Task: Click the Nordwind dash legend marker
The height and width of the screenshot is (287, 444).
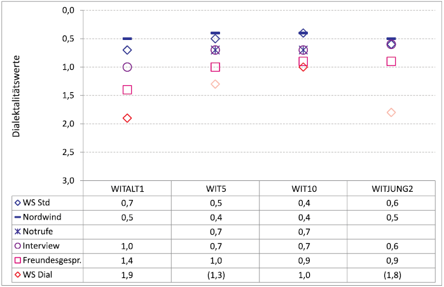Action: (17, 217)
